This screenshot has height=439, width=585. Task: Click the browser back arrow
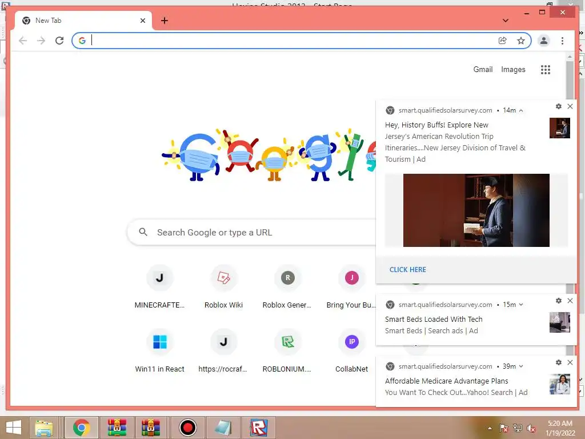[23, 41]
